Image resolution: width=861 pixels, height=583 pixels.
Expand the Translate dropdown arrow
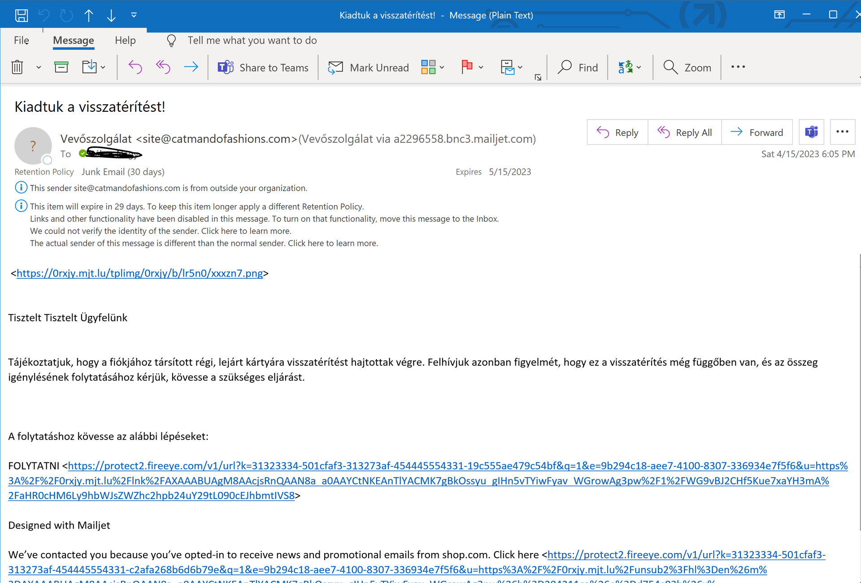pos(639,67)
